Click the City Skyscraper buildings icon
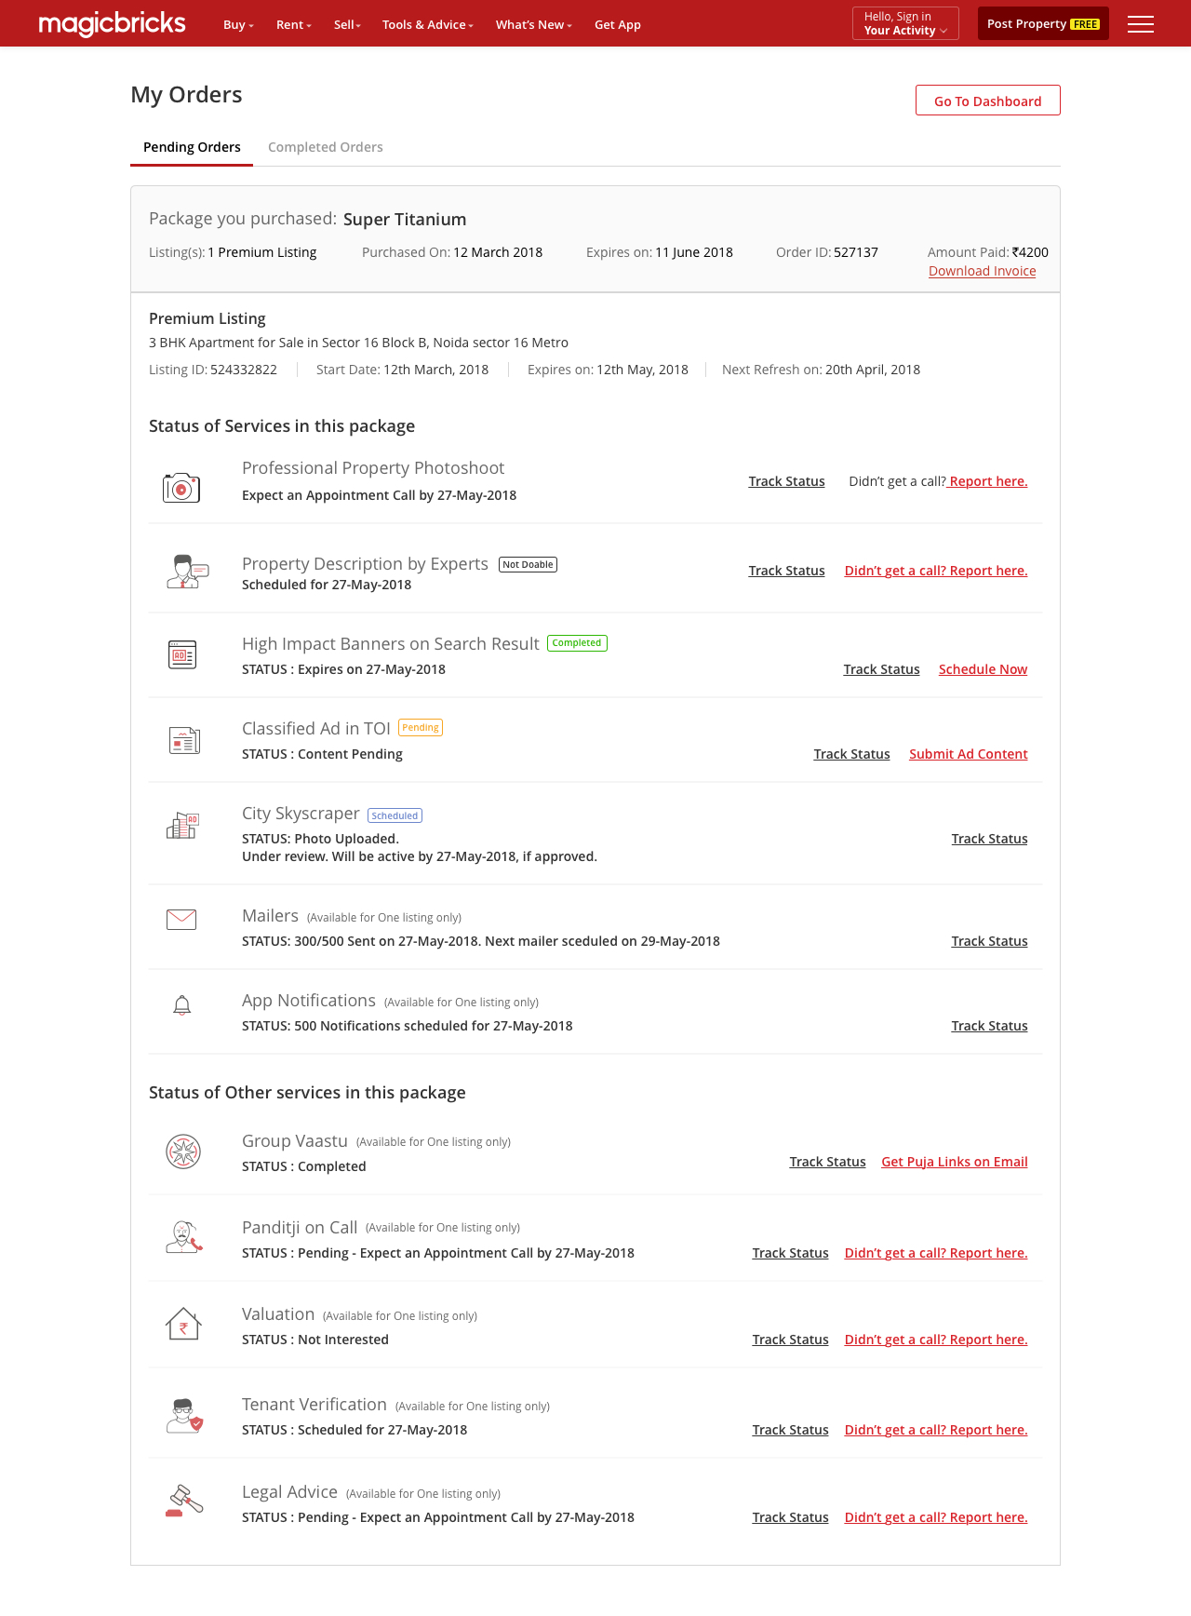The height and width of the screenshot is (1616, 1191). 182,826
